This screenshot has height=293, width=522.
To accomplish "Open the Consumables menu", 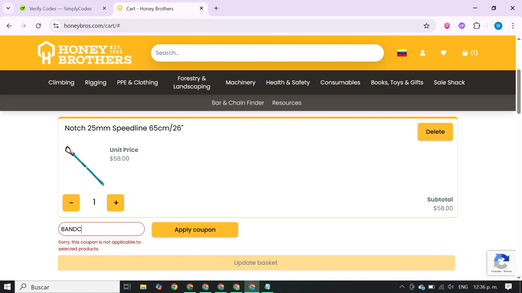I will point(340,83).
